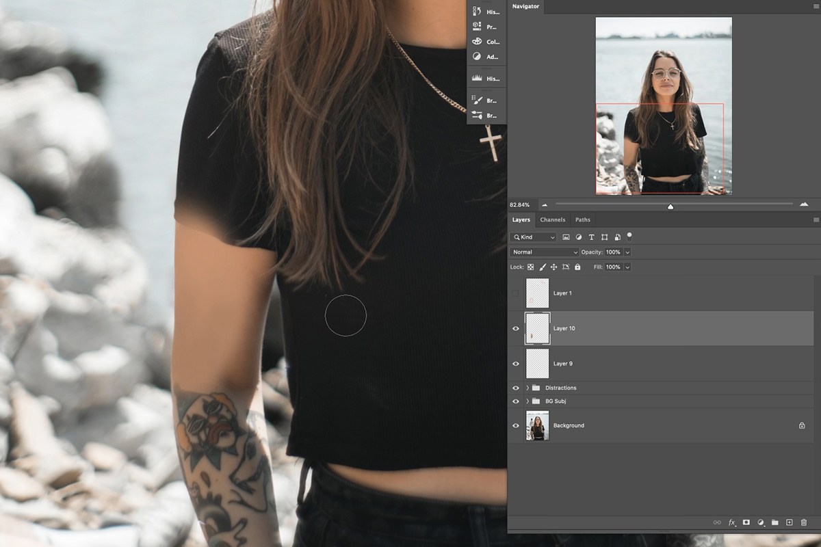This screenshot has width=821, height=547.
Task: Select the 'Distractions' group name
Action: click(x=560, y=388)
